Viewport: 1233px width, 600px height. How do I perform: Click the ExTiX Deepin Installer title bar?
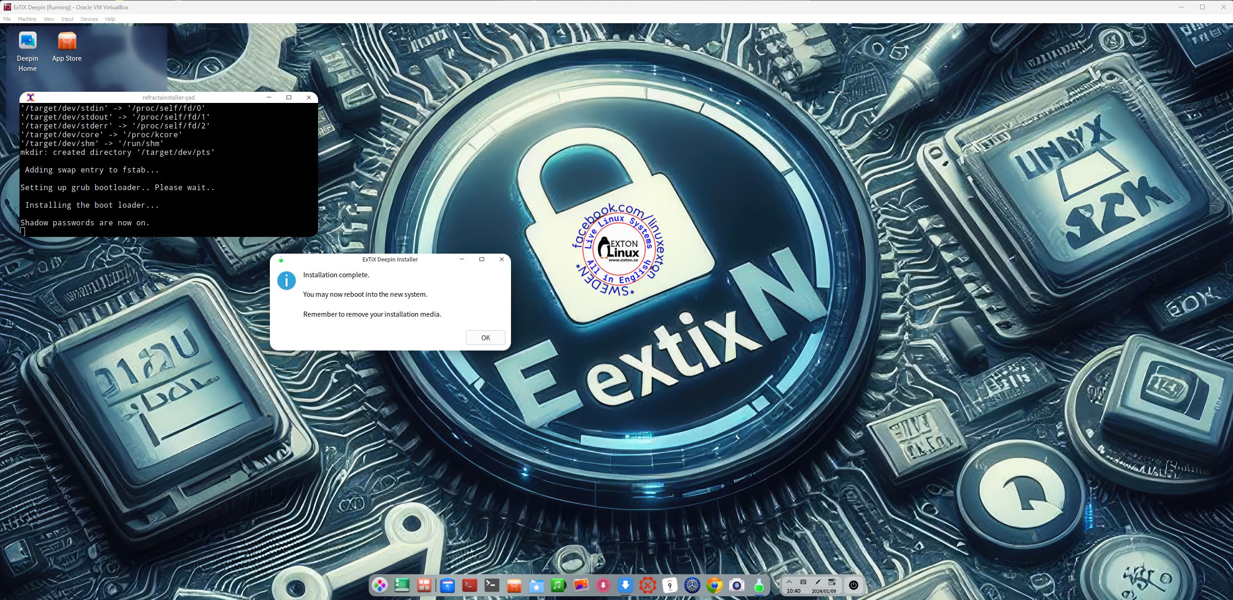[390, 259]
